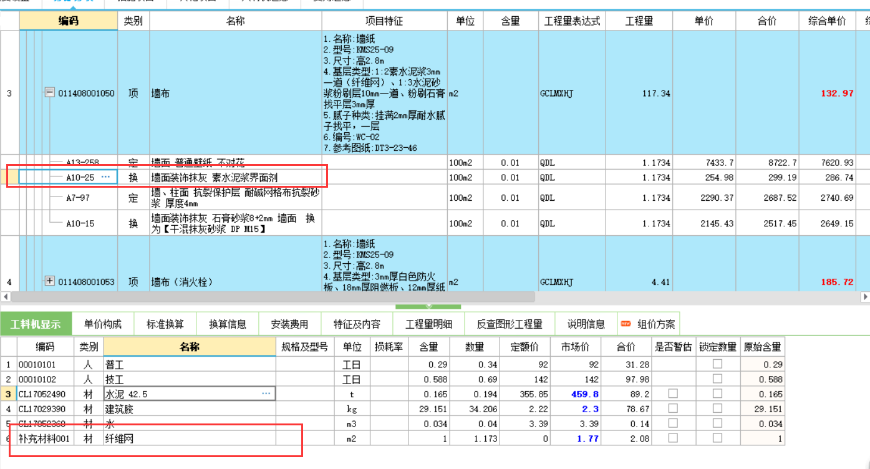Enable 锁定数量 for 建筑胶
Image resolution: width=870 pixels, height=469 pixels.
click(717, 409)
